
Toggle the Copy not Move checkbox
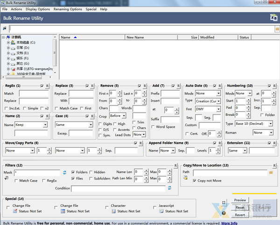(x=195, y=181)
